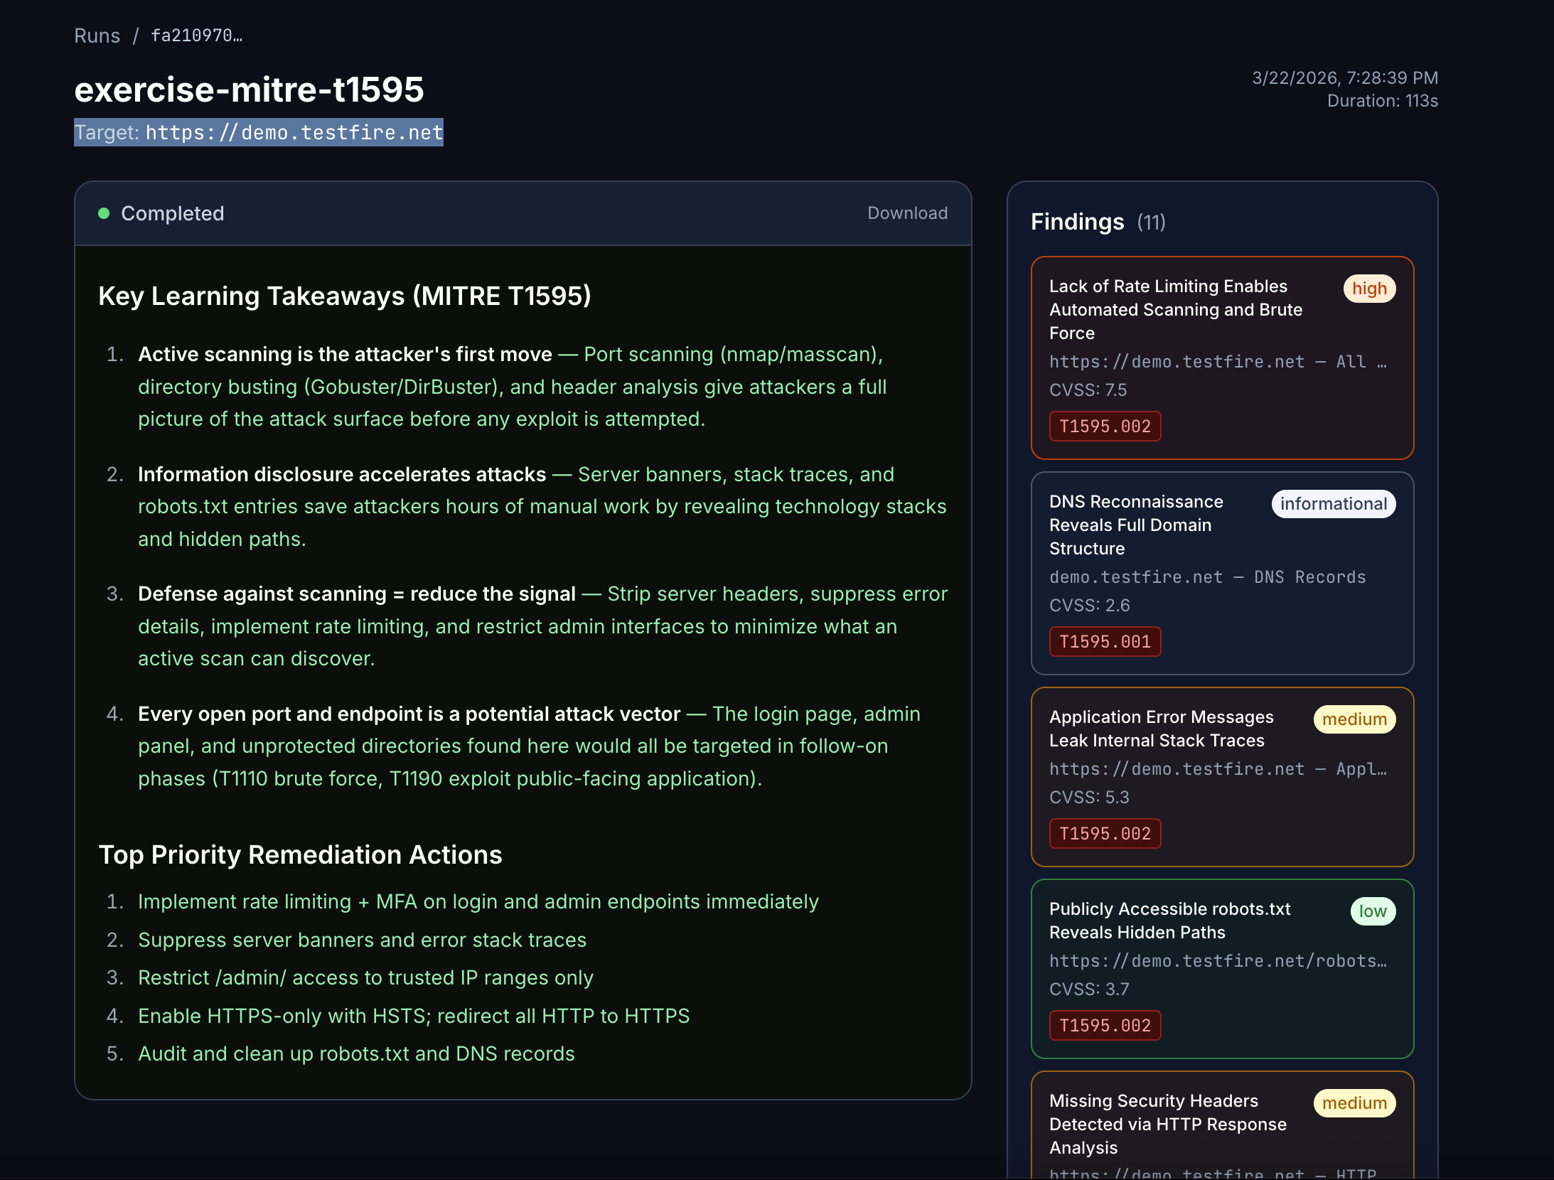Click CVSS: 7.5 score
1554x1180 pixels.
(x=1088, y=390)
